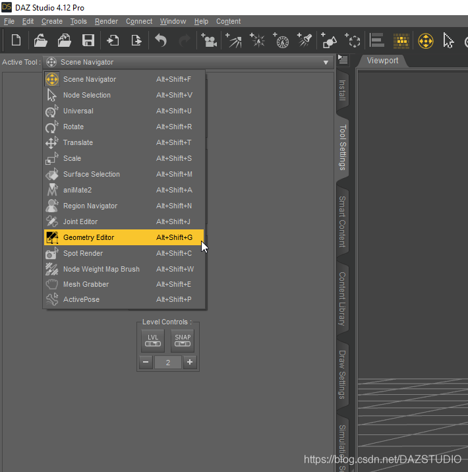The width and height of the screenshot is (468, 472).
Task: Select the ActivePose tool entry
Action: [124, 299]
